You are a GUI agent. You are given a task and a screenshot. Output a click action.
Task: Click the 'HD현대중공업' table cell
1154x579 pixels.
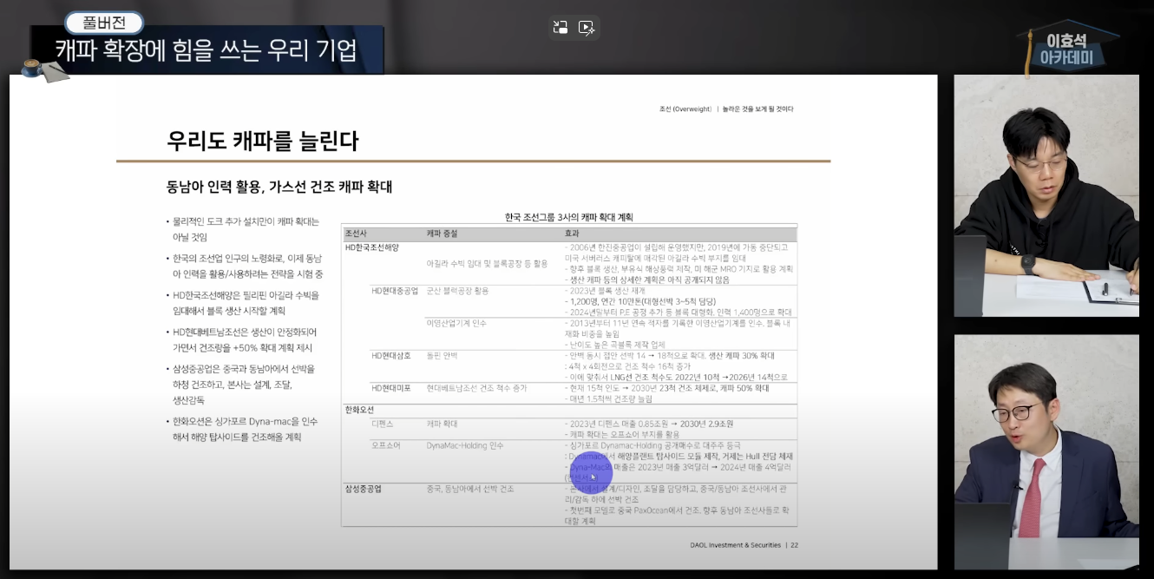coord(395,291)
